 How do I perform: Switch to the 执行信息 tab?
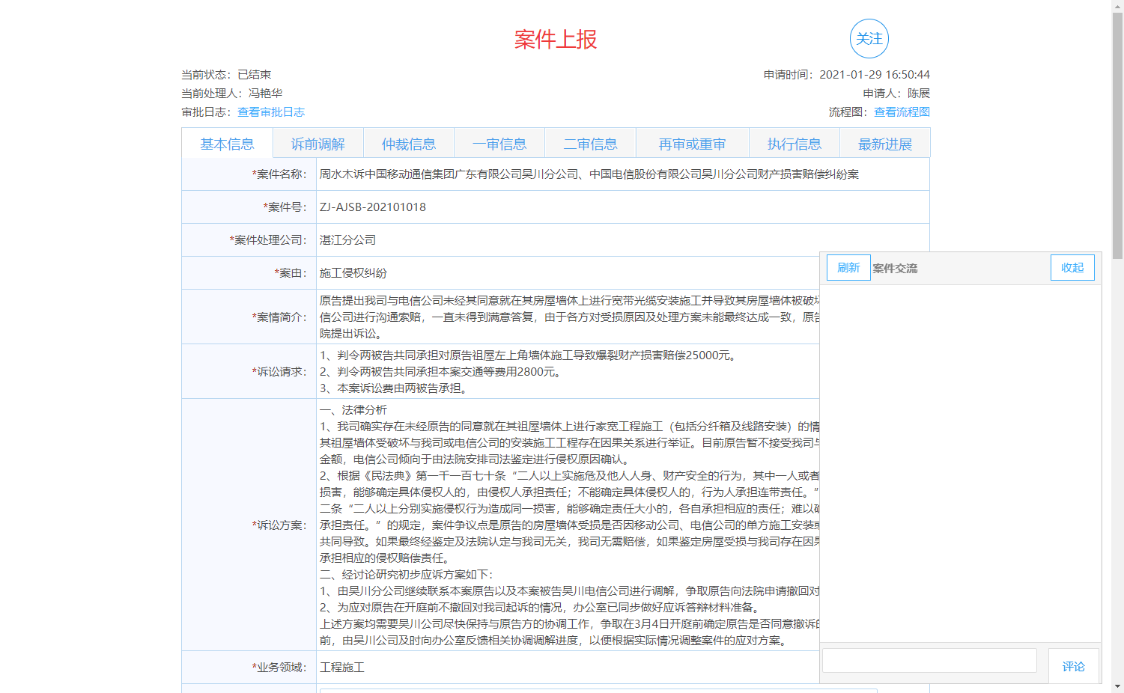tap(794, 144)
